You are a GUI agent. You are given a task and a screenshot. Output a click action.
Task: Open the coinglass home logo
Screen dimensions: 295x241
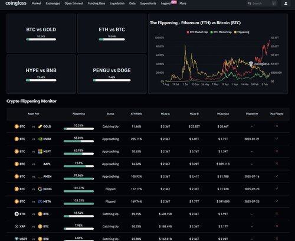(16, 3)
